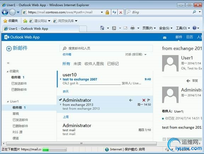
Task: Open the RSS 源 folder
Action: point(18,132)
